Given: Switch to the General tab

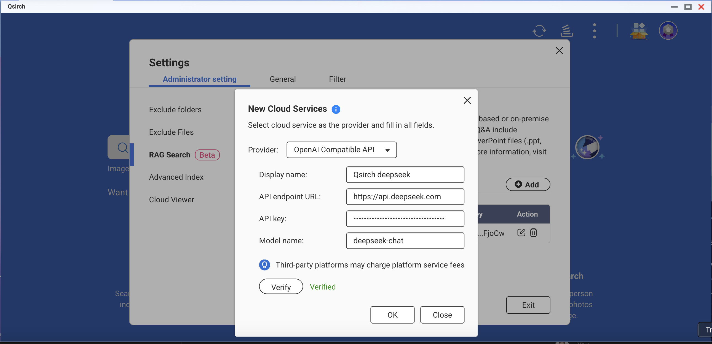Looking at the screenshot, I should [282, 79].
